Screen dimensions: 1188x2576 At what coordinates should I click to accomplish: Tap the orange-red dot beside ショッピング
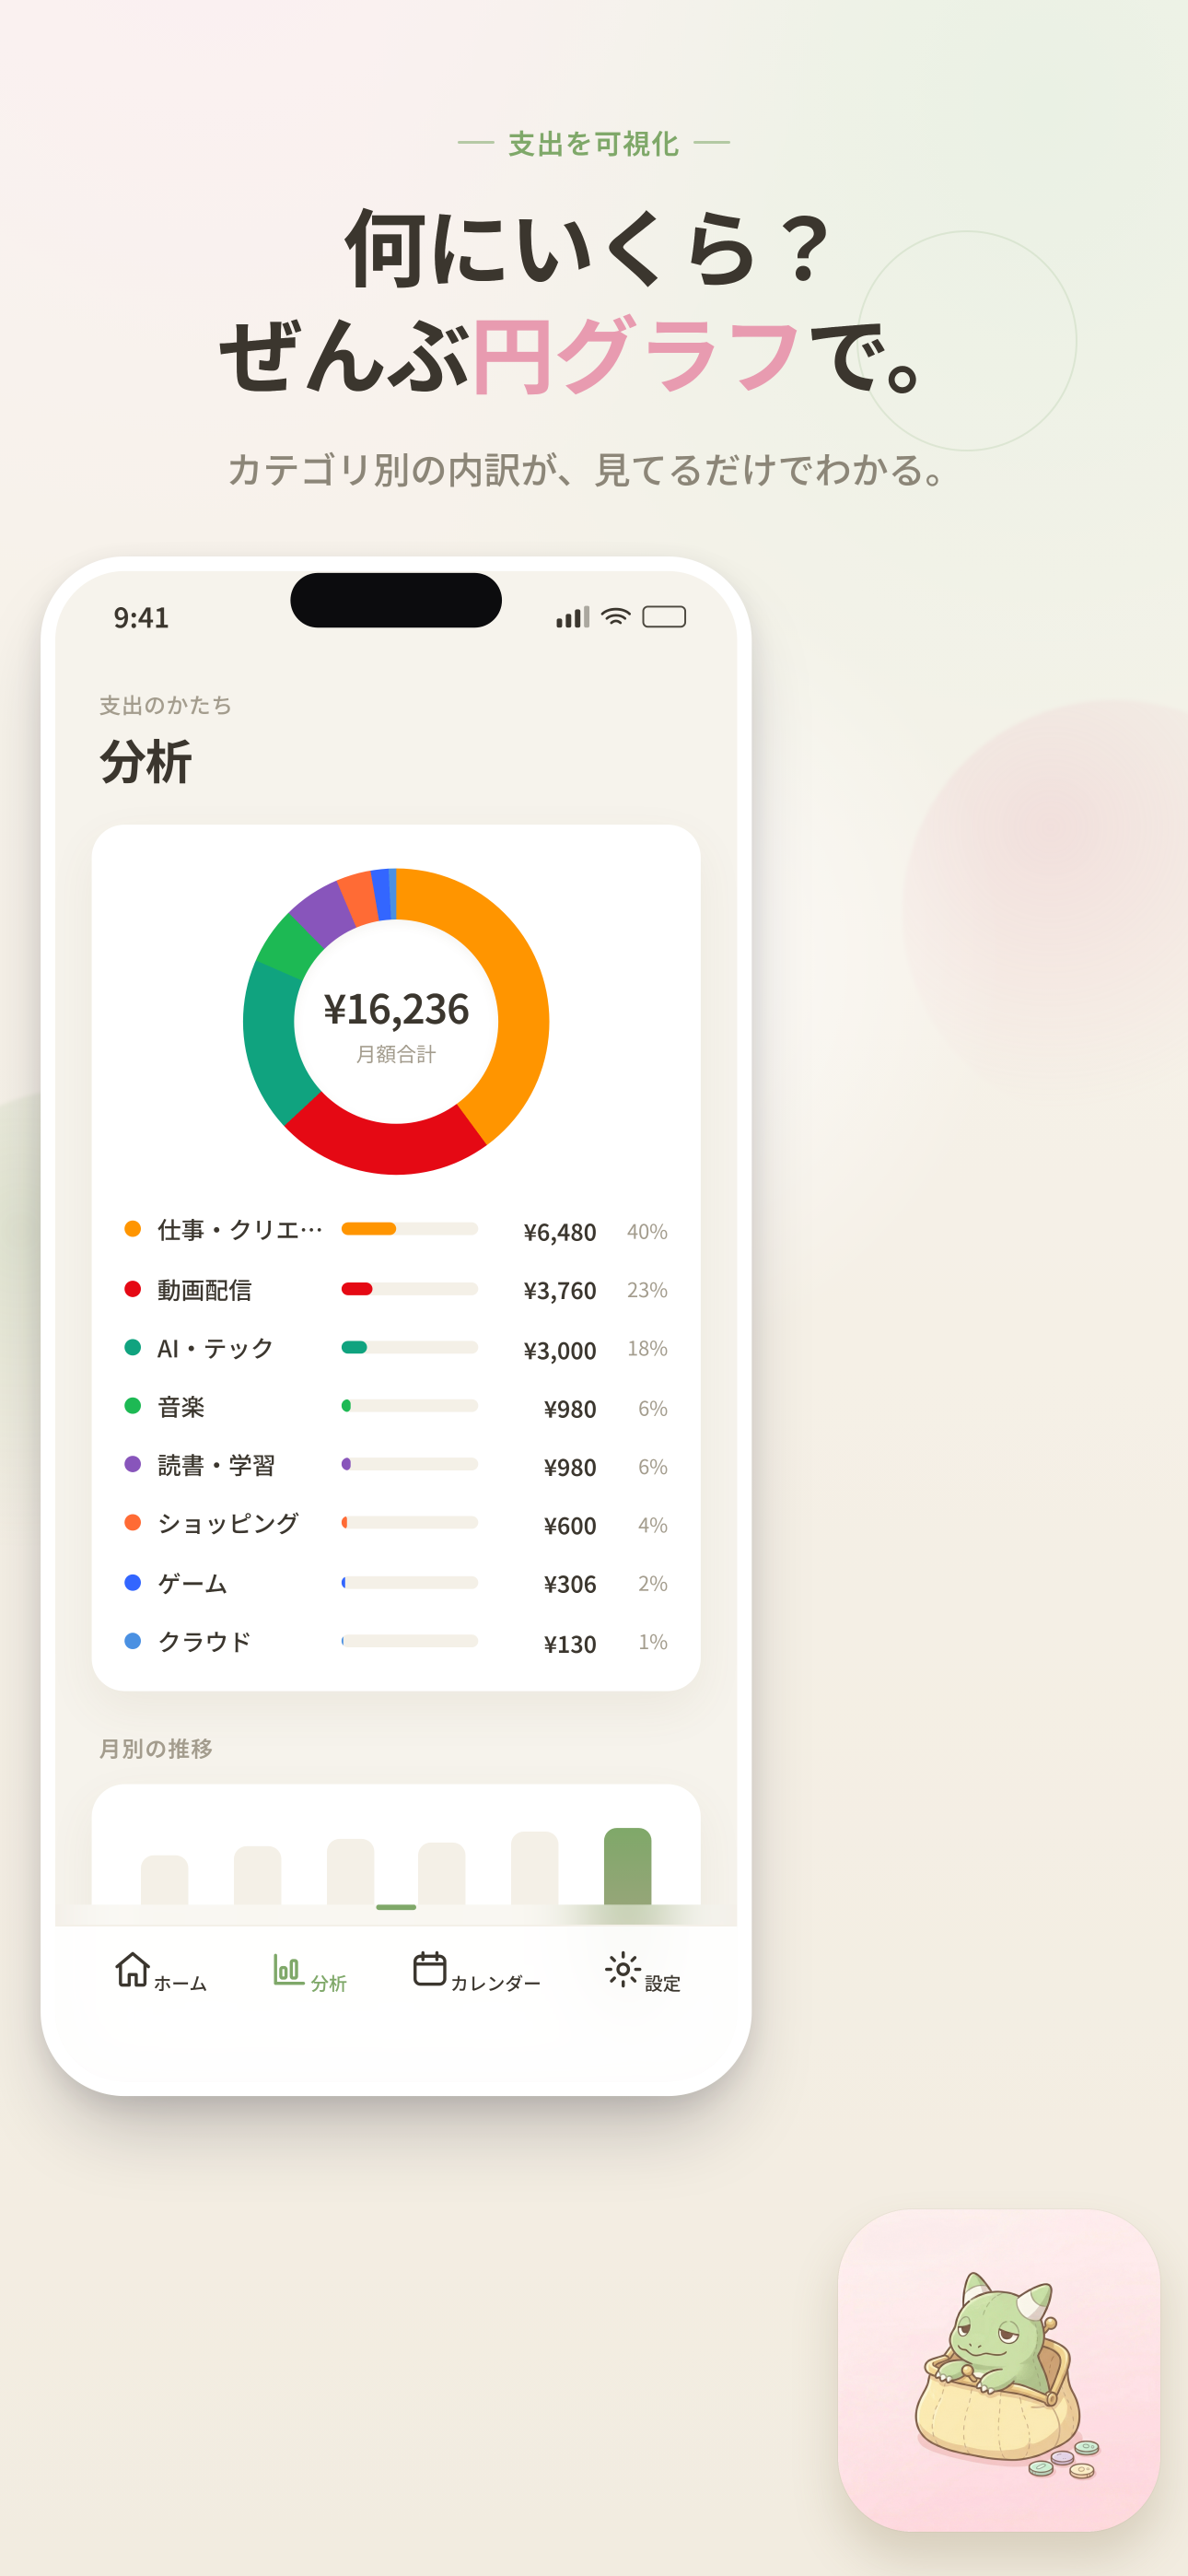pos(132,1522)
